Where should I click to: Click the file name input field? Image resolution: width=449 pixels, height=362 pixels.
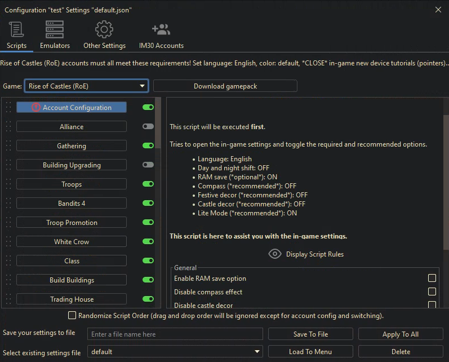[175, 334]
